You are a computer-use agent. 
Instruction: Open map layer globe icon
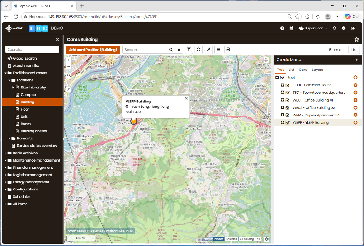click(266, 60)
